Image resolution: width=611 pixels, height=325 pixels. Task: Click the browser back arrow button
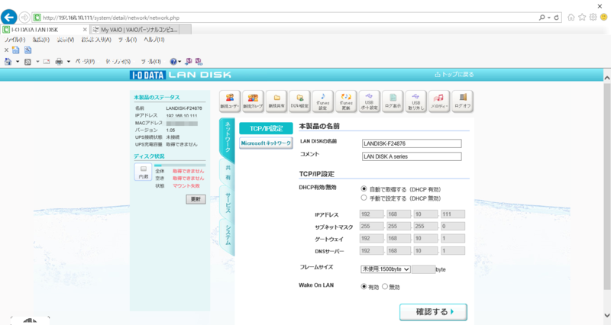[9, 18]
